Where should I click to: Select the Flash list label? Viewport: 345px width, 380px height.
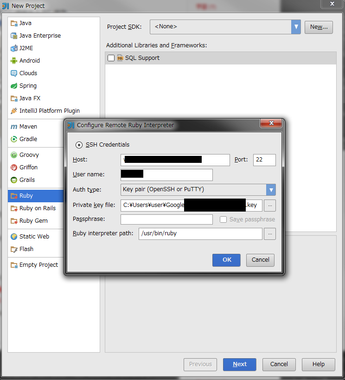tap(26, 249)
